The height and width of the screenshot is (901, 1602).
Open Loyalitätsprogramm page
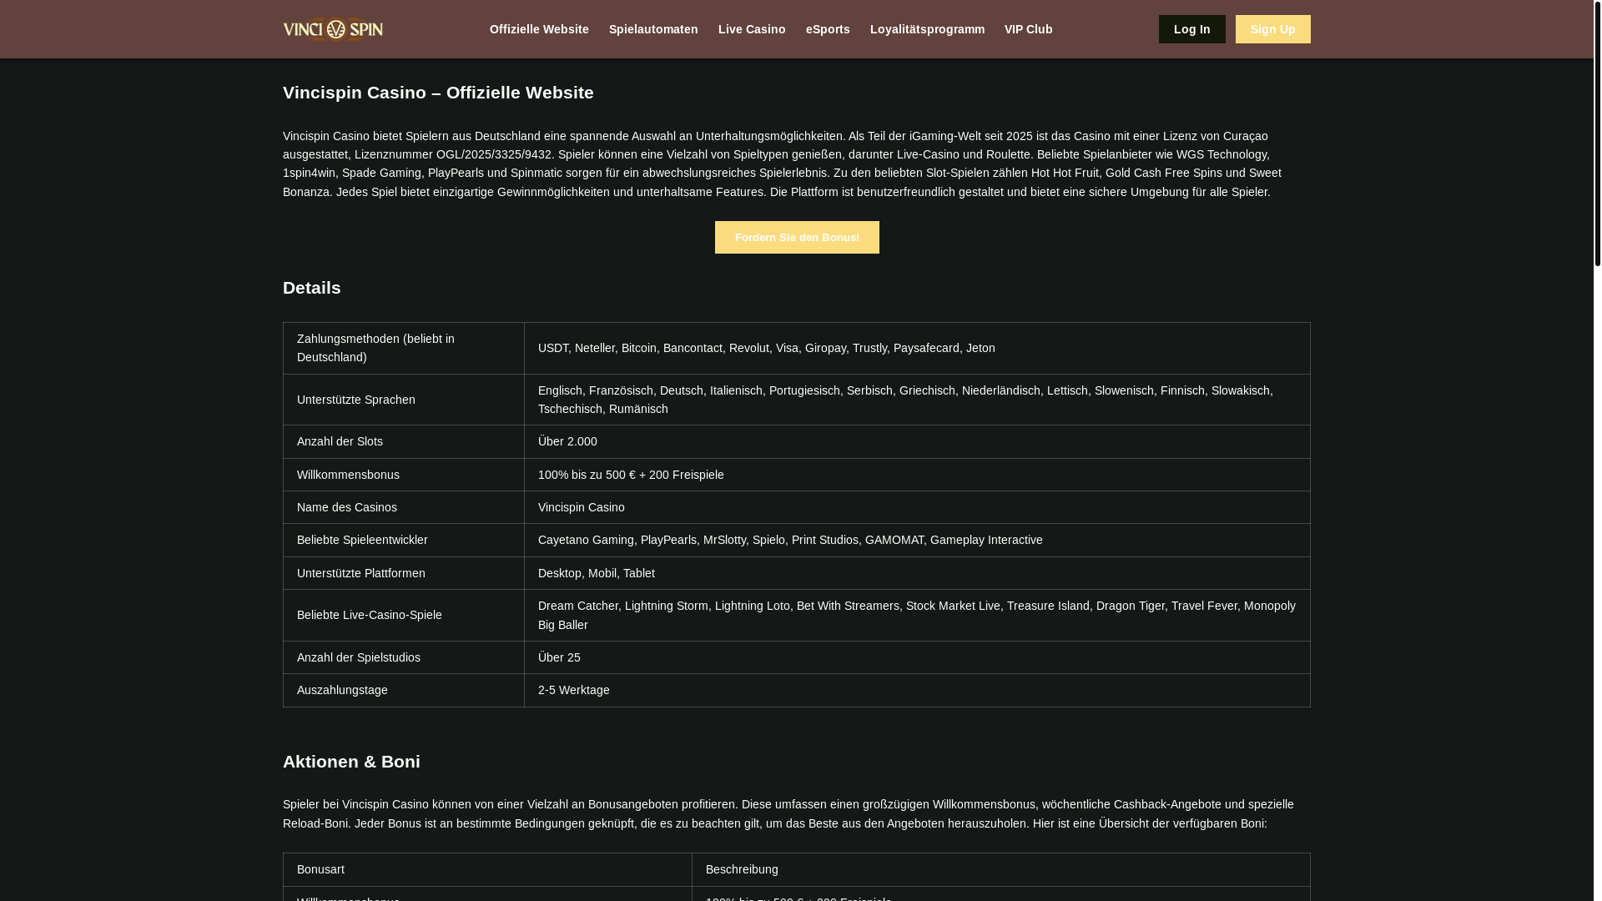click(927, 29)
